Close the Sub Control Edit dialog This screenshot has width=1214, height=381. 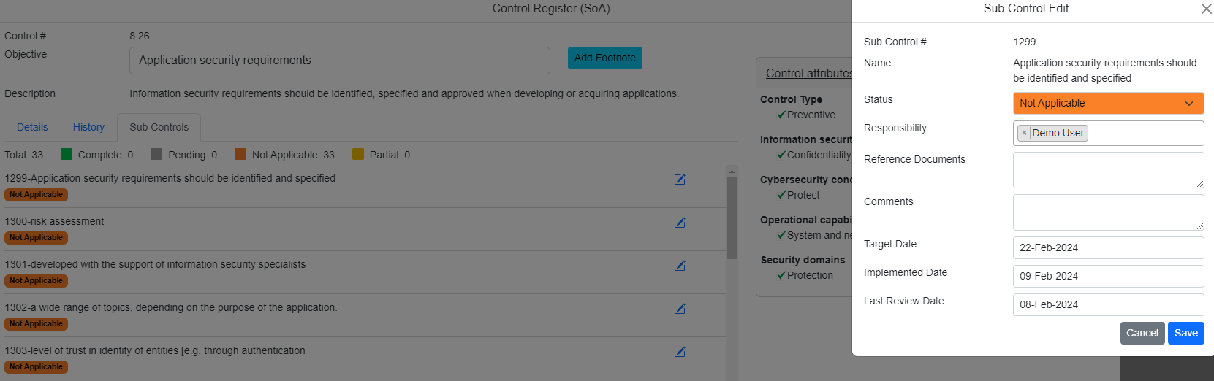1206,9
